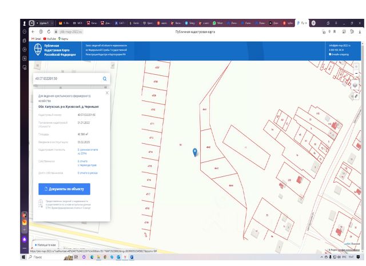
Task: Open the owner shares report link
Action: click(x=87, y=172)
